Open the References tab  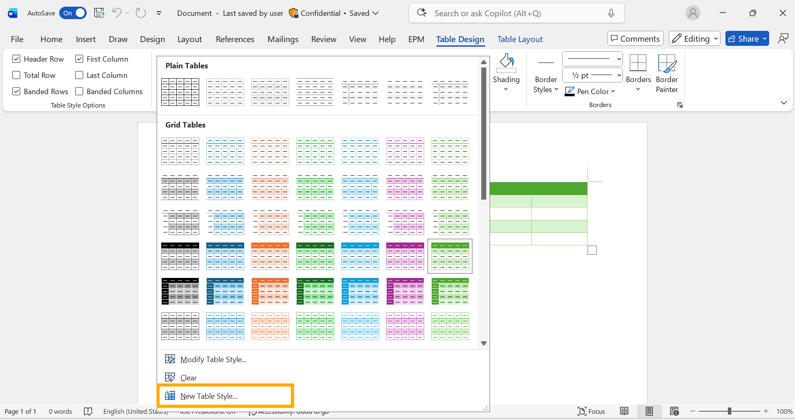[x=235, y=39]
